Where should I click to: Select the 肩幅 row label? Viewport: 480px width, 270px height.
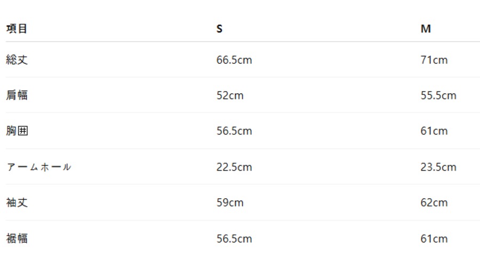coord(17,95)
